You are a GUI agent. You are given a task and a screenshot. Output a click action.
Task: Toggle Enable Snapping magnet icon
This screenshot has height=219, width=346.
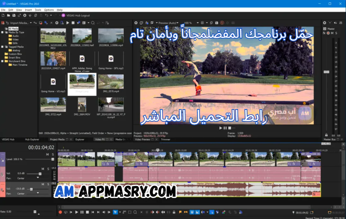tap(192, 212)
